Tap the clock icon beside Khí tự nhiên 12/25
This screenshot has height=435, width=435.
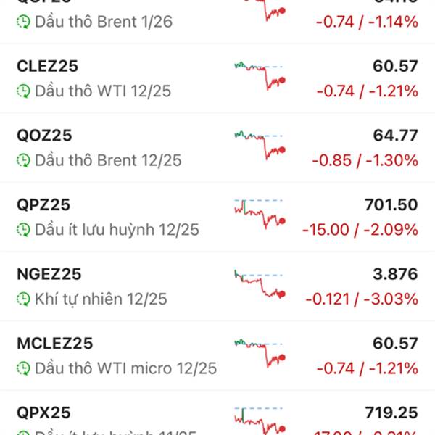coord(24,299)
